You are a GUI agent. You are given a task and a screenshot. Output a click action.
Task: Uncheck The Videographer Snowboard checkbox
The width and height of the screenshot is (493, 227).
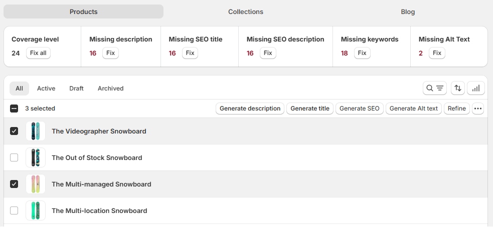coord(14,131)
